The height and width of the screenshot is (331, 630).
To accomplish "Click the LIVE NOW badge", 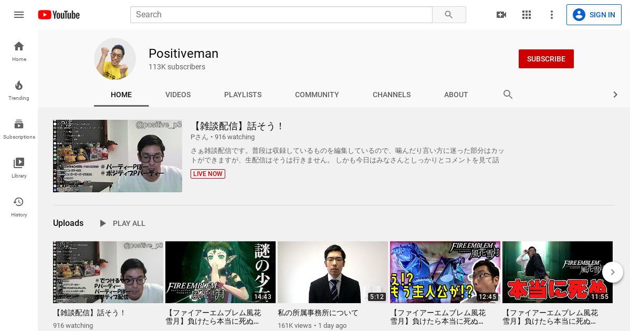I will [208, 174].
